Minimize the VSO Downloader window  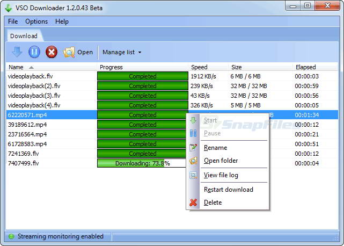[292, 6]
